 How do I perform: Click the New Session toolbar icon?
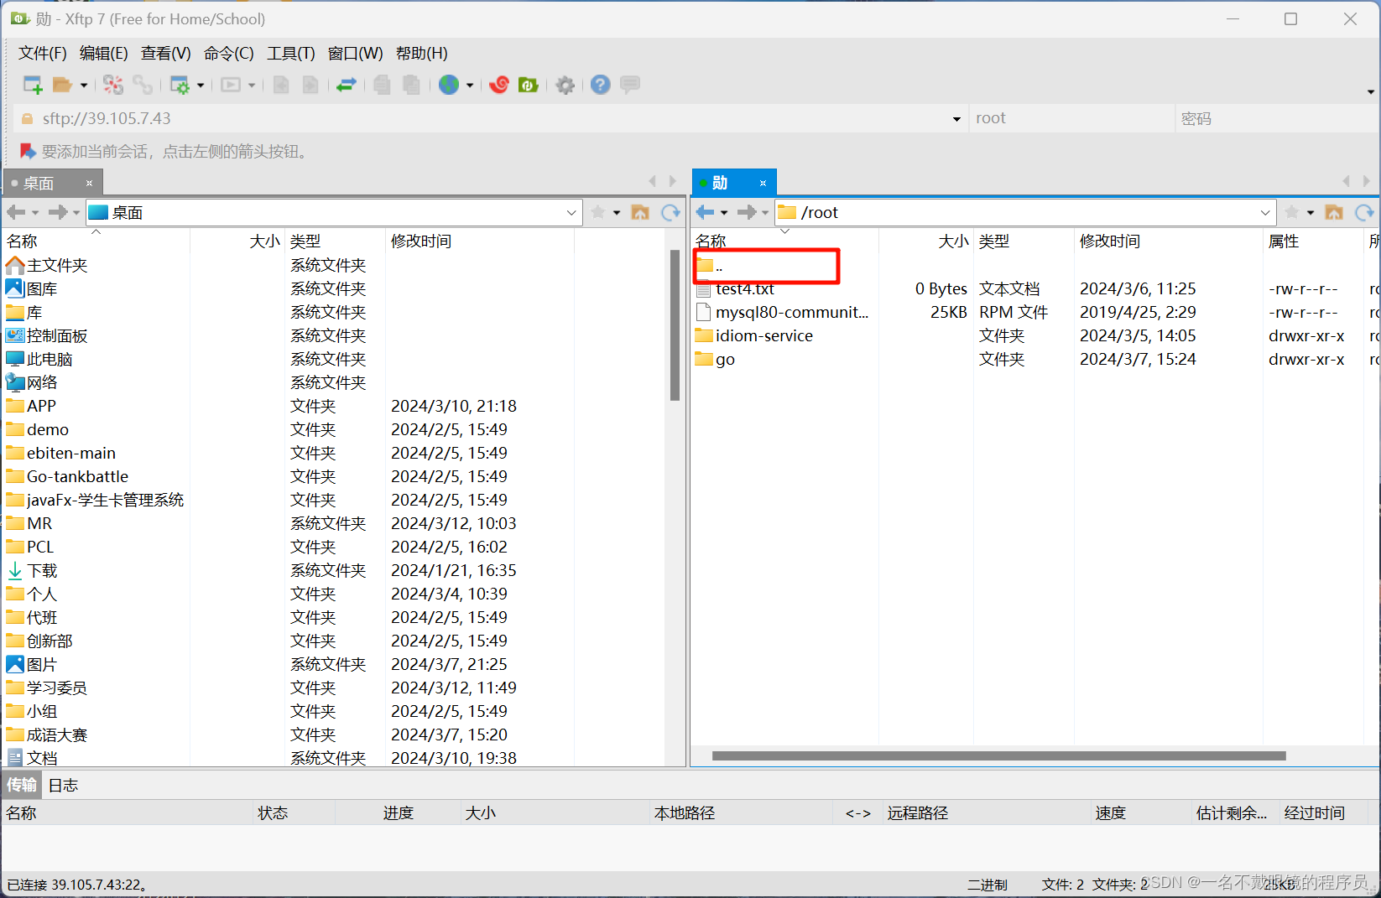(x=33, y=84)
